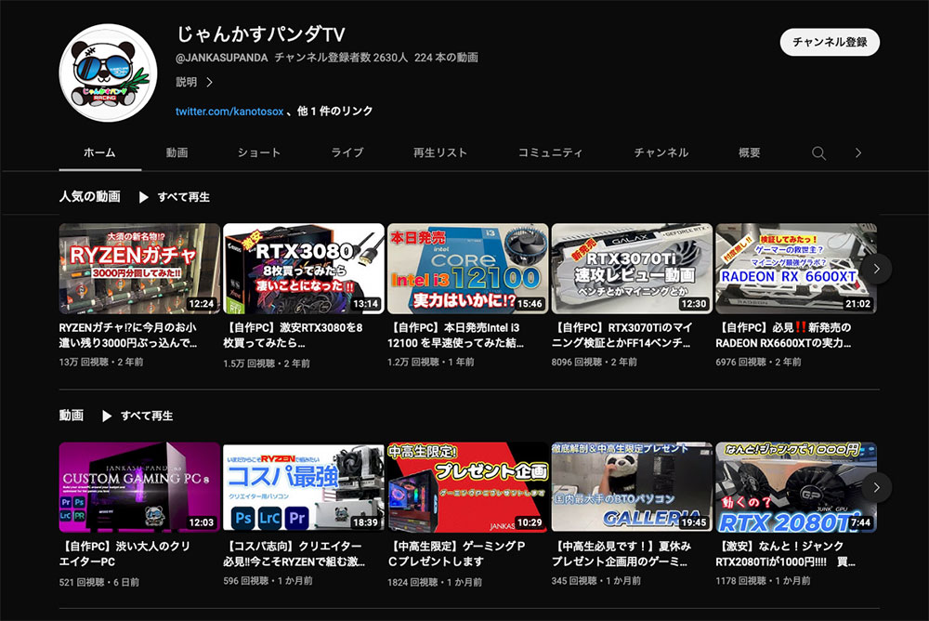Viewport: 929px width, 621px height.
Task: Open the ショート tab
Action: tap(259, 152)
